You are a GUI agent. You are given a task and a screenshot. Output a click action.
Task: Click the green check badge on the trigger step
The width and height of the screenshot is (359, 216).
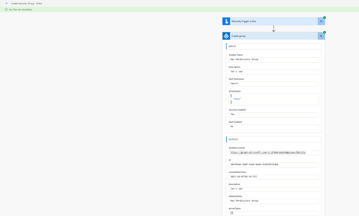click(x=325, y=18)
